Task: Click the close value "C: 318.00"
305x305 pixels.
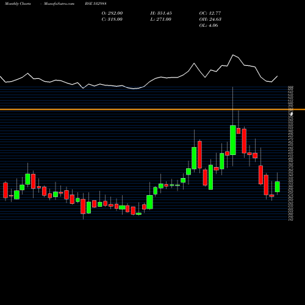Action: click(x=112, y=19)
